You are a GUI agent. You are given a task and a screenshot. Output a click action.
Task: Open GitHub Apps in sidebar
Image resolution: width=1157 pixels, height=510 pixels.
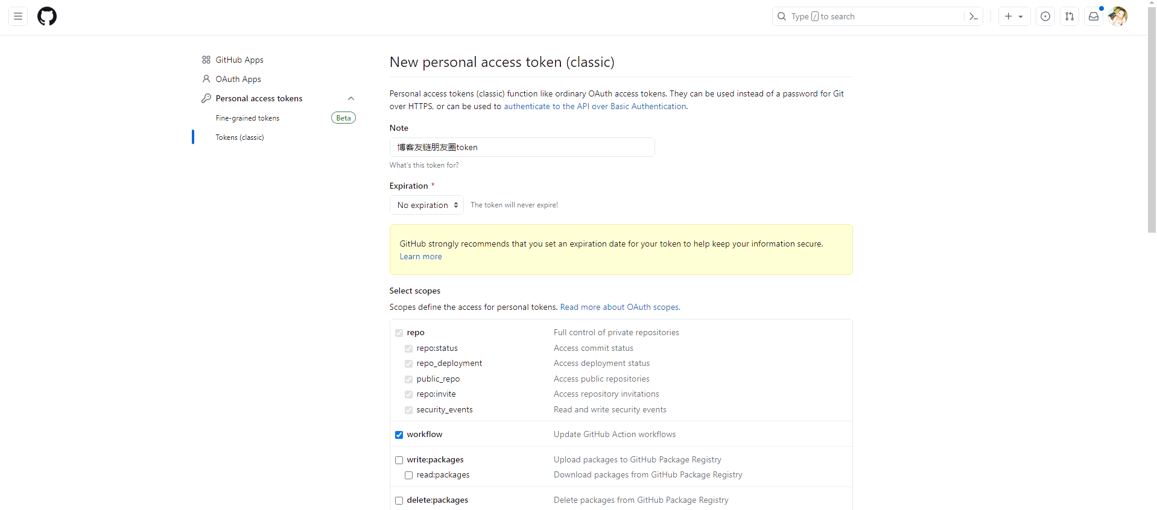tap(239, 60)
